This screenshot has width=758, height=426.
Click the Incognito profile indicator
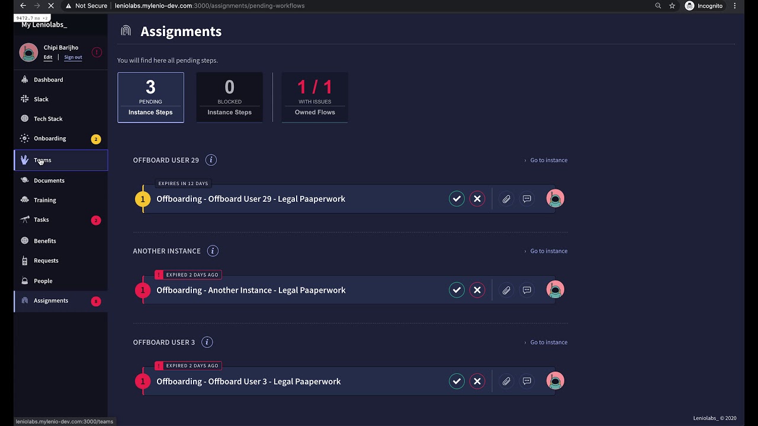coord(704,6)
